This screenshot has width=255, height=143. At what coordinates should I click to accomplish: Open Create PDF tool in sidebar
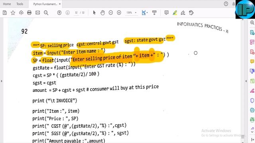click(x=252, y=52)
